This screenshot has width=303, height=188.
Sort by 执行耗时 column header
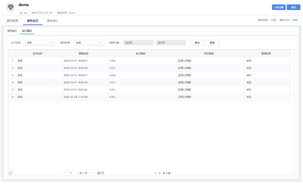point(142,53)
